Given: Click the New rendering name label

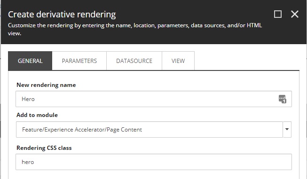Looking at the screenshot, I should click(x=46, y=85).
